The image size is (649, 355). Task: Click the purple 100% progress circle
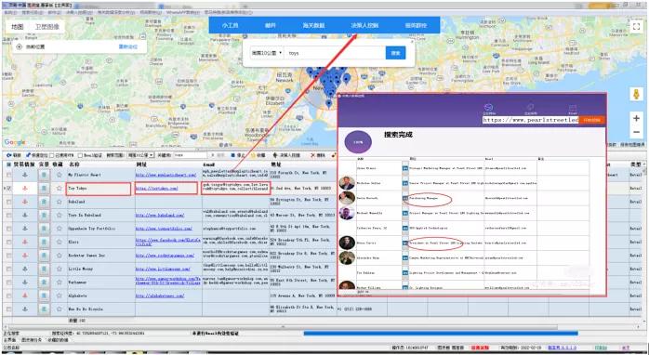pos(358,142)
